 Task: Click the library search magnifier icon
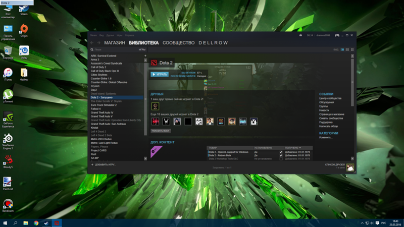pyautogui.click(x=92, y=49)
